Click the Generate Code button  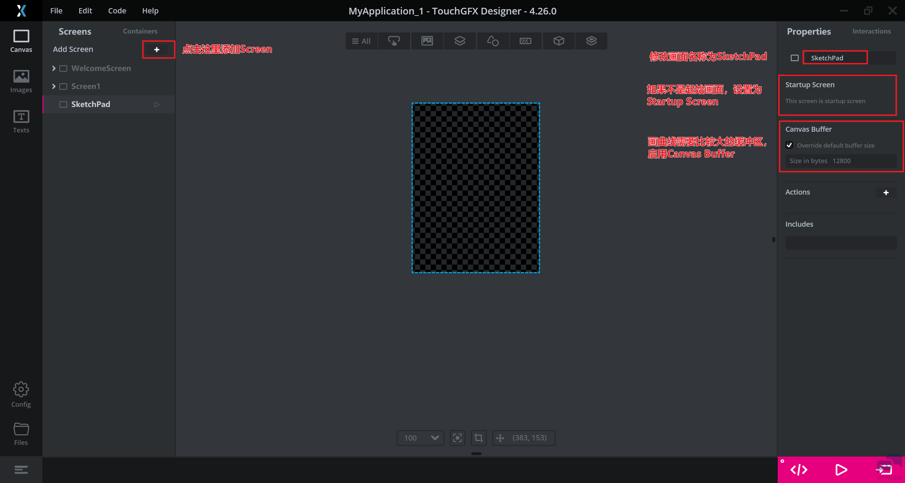pyautogui.click(x=799, y=470)
